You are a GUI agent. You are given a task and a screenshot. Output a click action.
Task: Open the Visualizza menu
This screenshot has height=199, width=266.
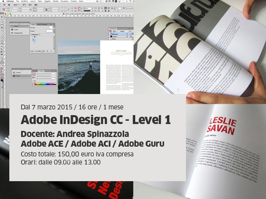pos(64,1)
